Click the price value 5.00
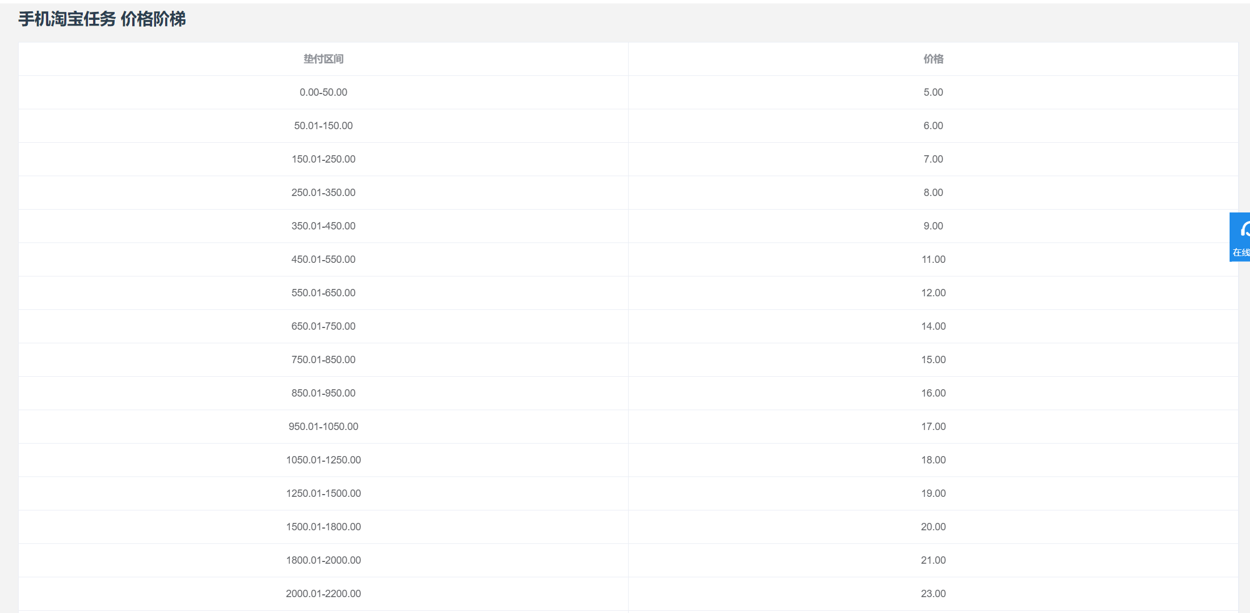This screenshot has height=613, width=1250. [x=933, y=92]
